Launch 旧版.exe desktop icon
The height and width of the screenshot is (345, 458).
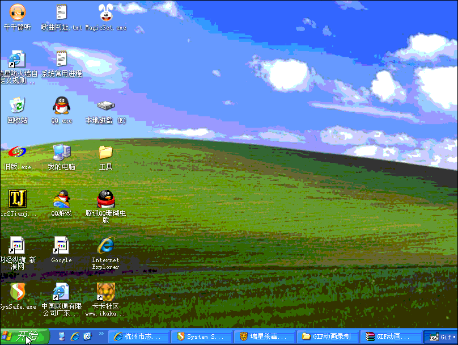coord(17,152)
